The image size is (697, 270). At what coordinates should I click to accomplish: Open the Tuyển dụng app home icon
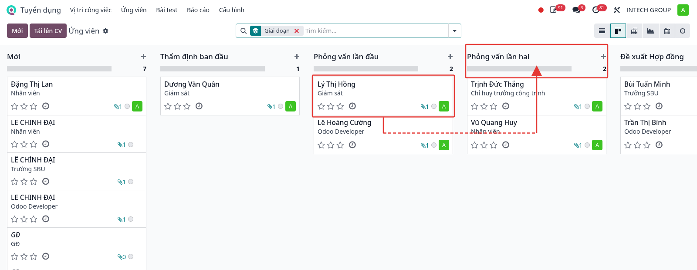coord(11,10)
